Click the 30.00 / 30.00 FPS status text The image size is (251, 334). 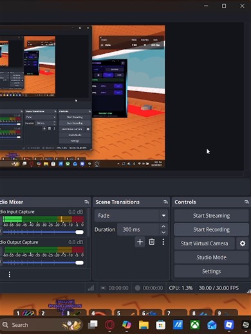click(218, 288)
